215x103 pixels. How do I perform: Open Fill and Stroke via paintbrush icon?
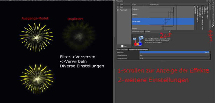click(x=213, y=26)
